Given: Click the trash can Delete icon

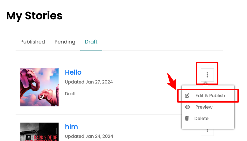Looking at the screenshot, I should 187,118.
